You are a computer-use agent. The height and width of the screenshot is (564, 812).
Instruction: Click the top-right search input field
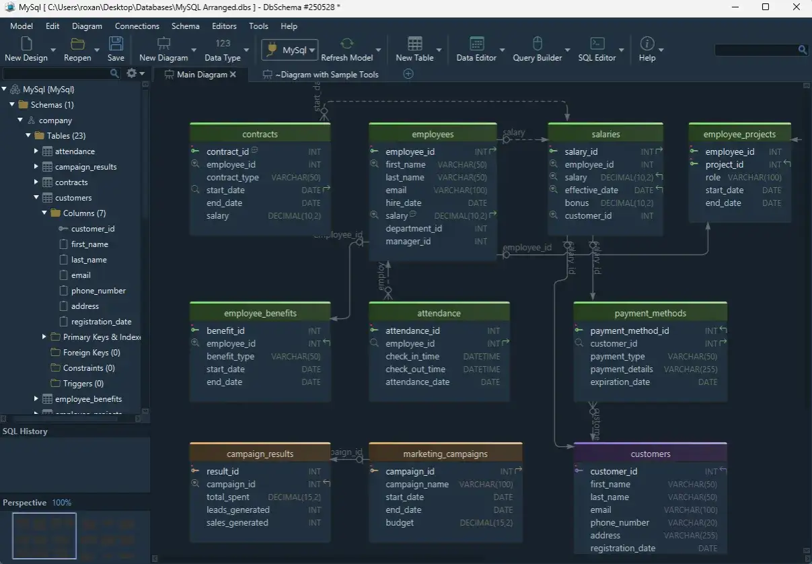(x=755, y=50)
